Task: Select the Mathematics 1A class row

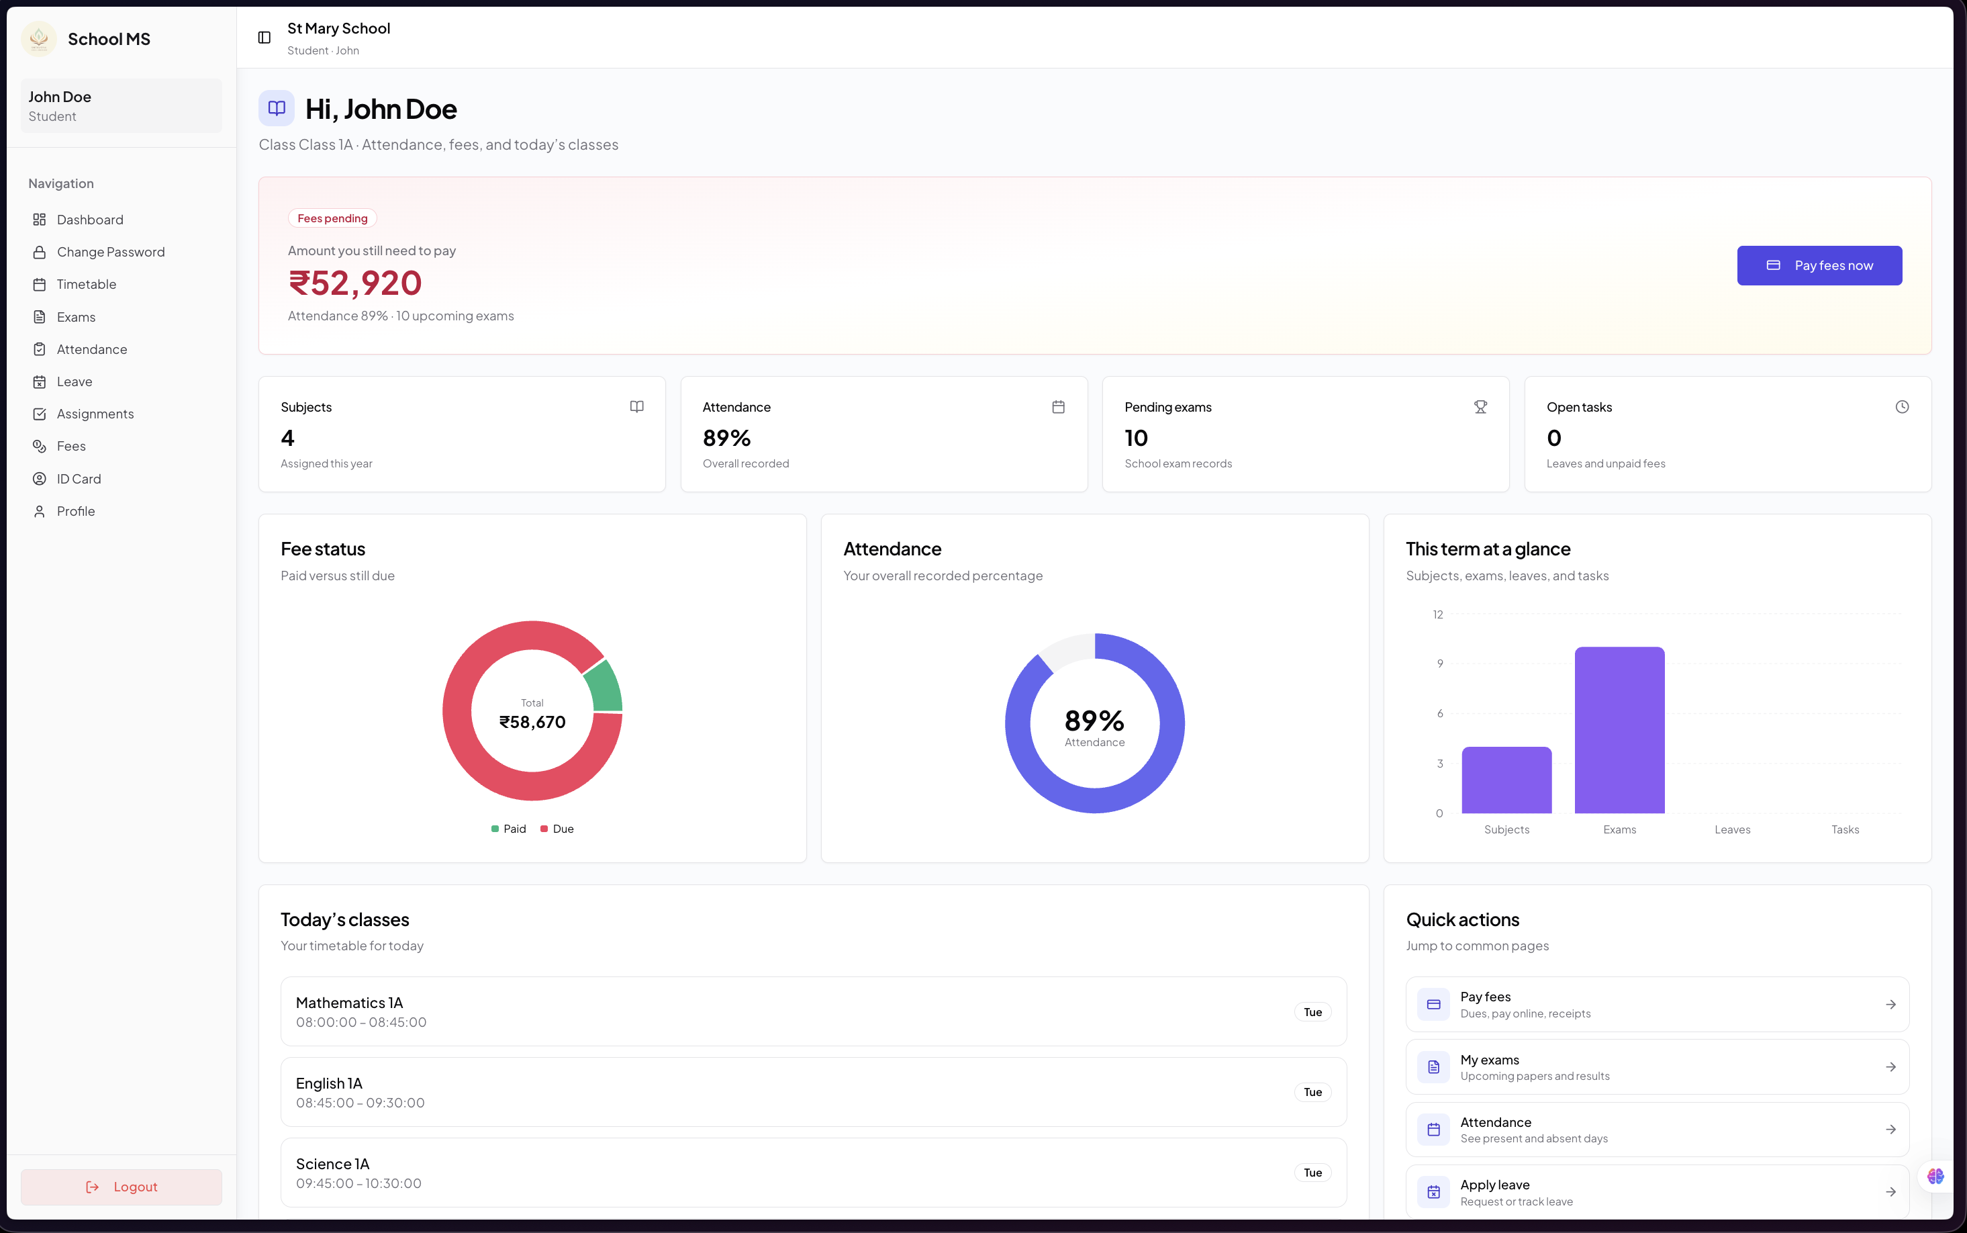Action: point(814,1012)
